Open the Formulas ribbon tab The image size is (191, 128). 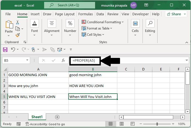click(x=85, y=14)
